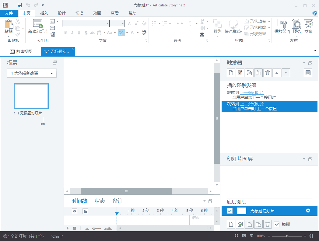319x241 pixels.
Task: Select the 1.1 无标题幻灯片 thumbnail
Action: click(x=31, y=96)
